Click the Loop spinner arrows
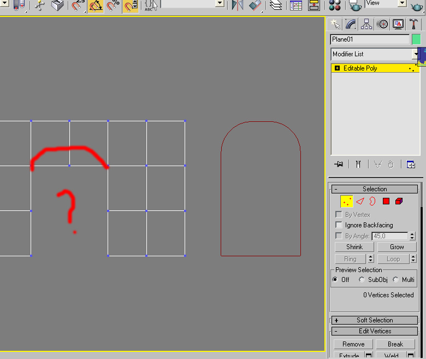The height and width of the screenshot is (359, 426). [413, 259]
